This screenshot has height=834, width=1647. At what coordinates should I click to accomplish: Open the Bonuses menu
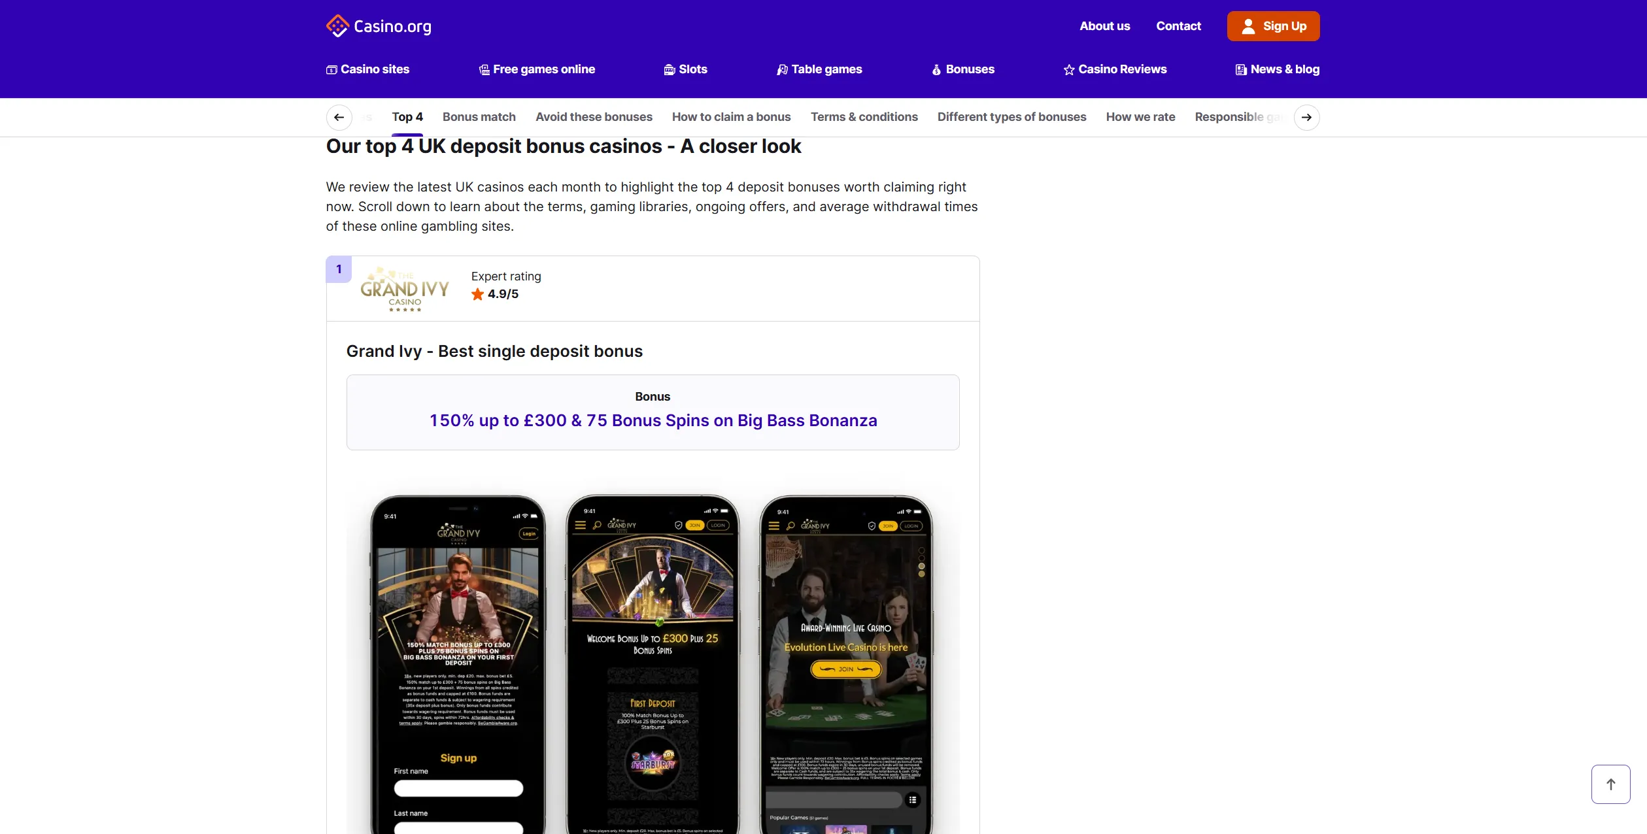pyautogui.click(x=963, y=69)
